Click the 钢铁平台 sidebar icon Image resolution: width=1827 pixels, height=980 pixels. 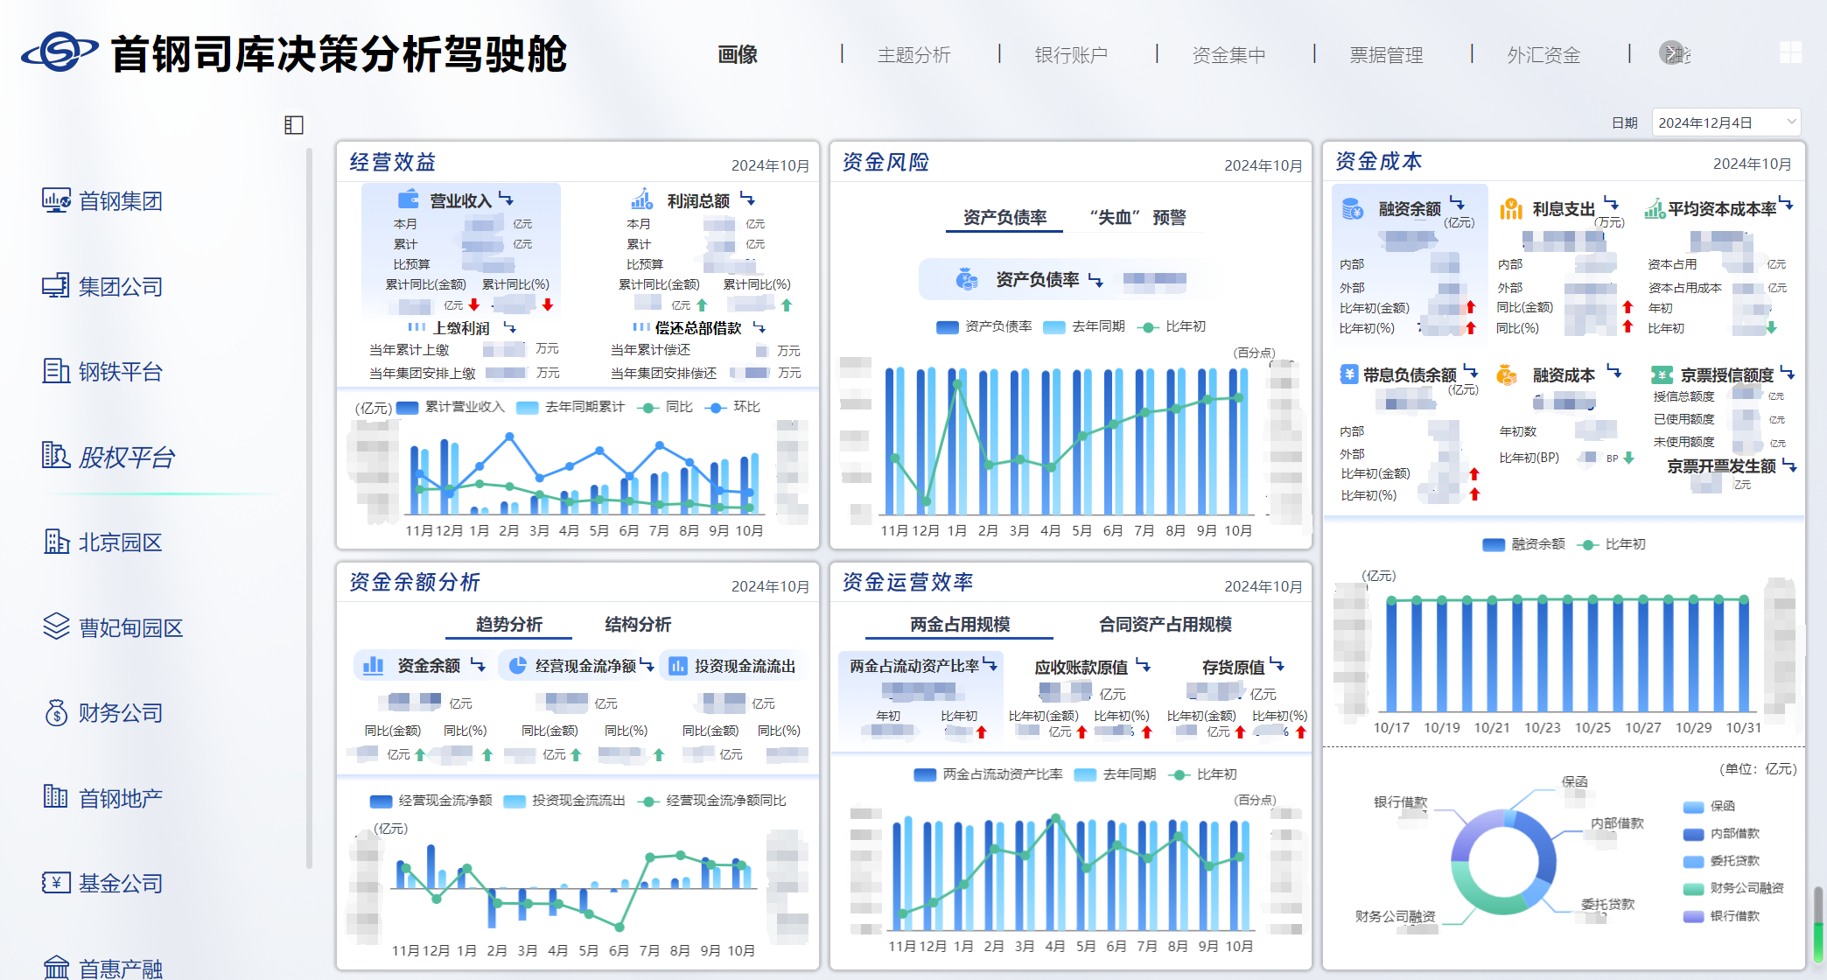[x=56, y=371]
